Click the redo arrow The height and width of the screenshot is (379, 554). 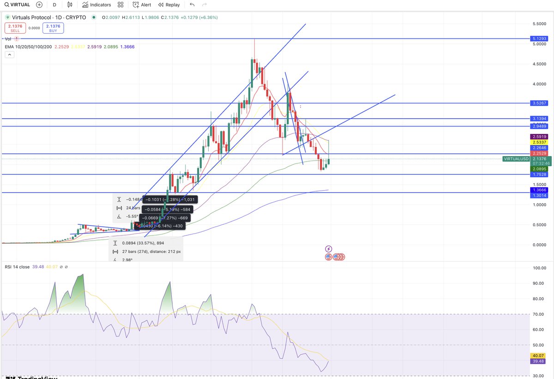(x=204, y=5)
